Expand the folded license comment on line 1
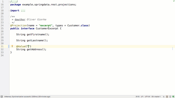This screenshot has height=98, width=175. coord(9,2)
